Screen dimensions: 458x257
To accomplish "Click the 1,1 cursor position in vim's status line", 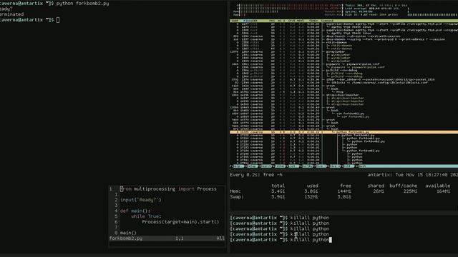I will [x=180, y=238].
